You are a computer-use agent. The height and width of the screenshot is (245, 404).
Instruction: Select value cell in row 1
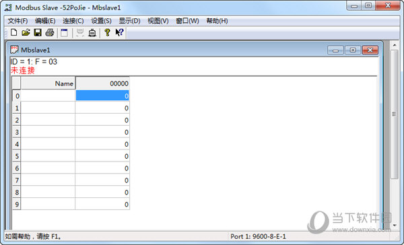coord(102,108)
